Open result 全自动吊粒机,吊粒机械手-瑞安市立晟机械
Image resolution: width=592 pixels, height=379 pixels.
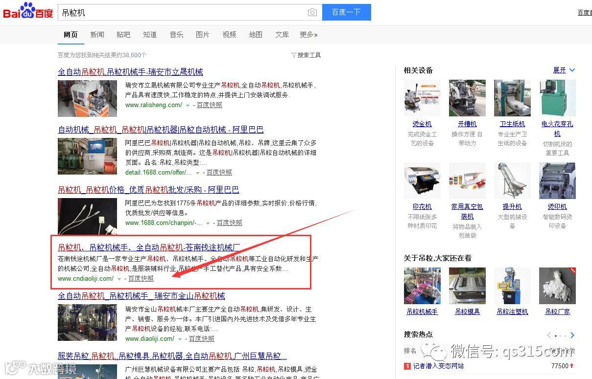pos(130,72)
